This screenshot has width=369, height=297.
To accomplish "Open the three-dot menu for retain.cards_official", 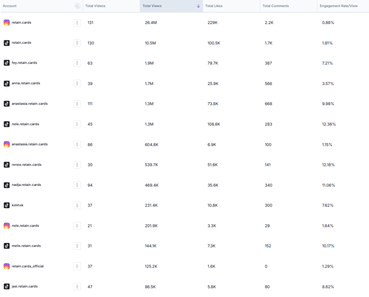I will (77, 266).
